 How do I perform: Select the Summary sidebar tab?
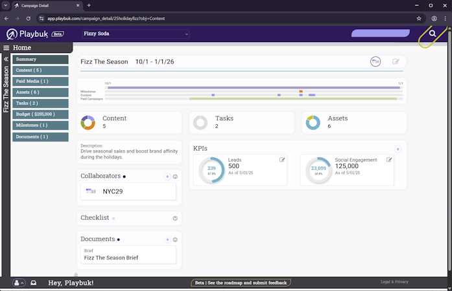pos(40,59)
